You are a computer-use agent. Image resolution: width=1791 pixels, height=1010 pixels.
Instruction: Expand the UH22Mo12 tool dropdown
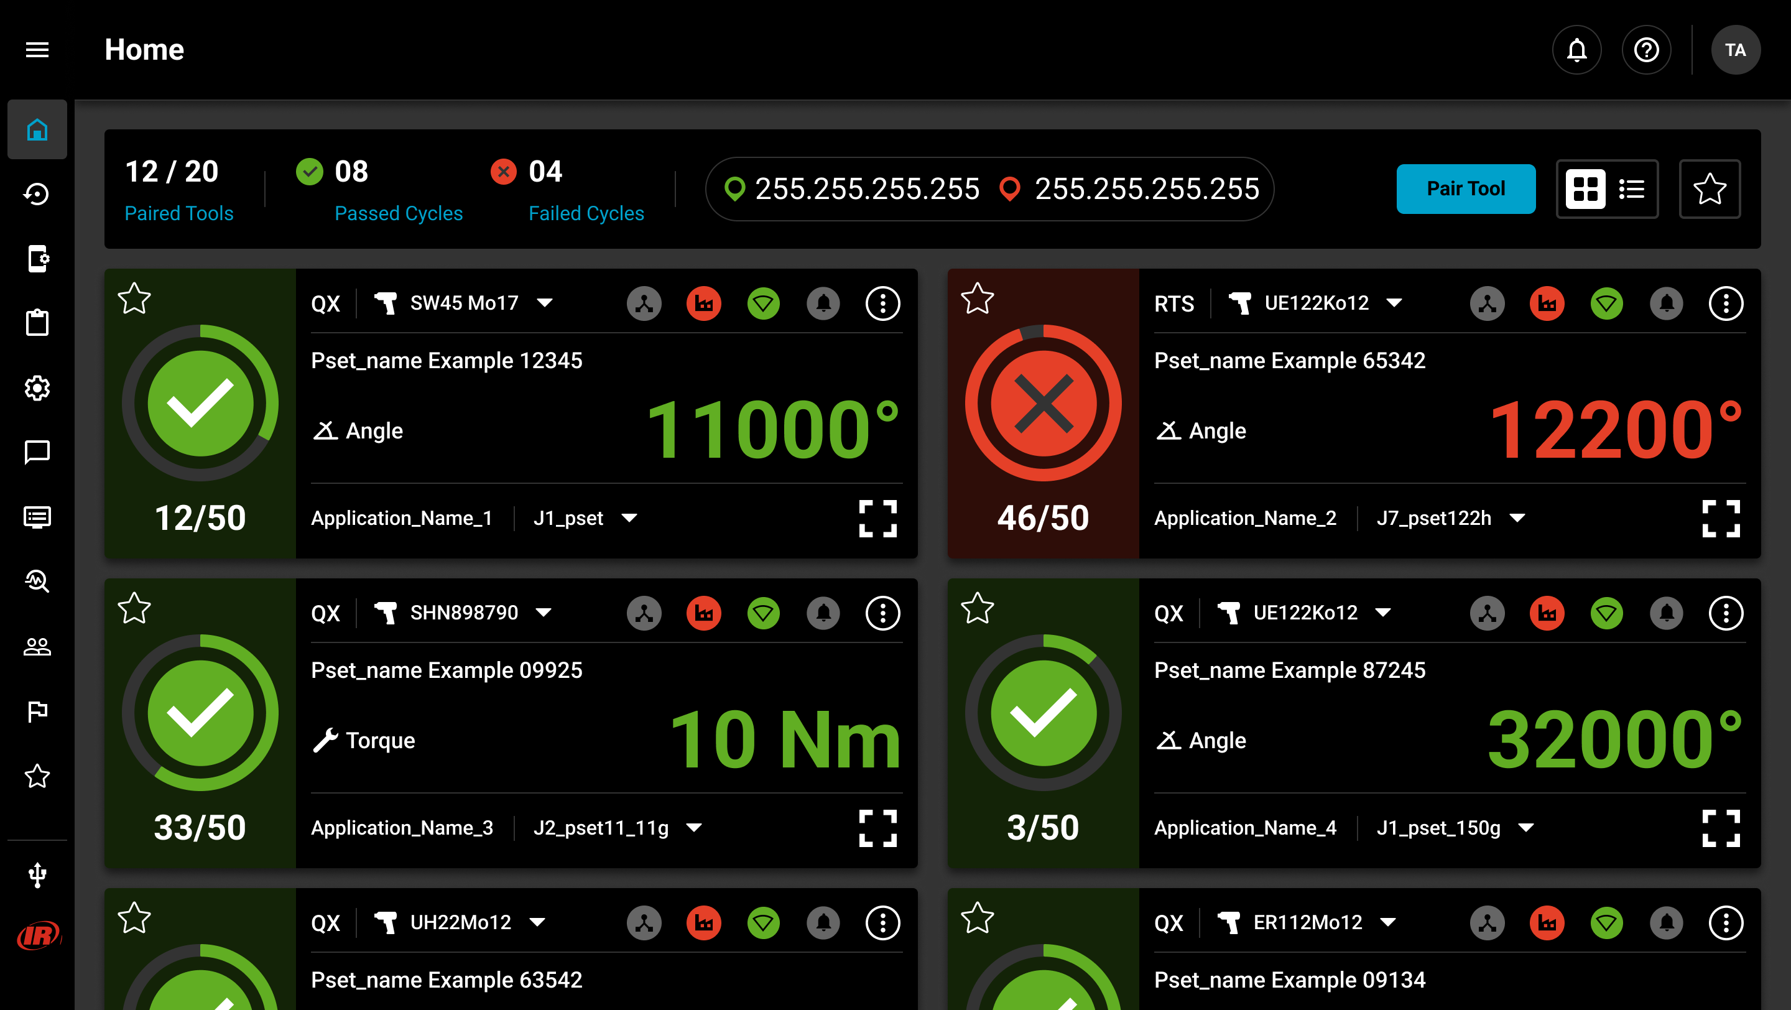[x=537, y=922]
